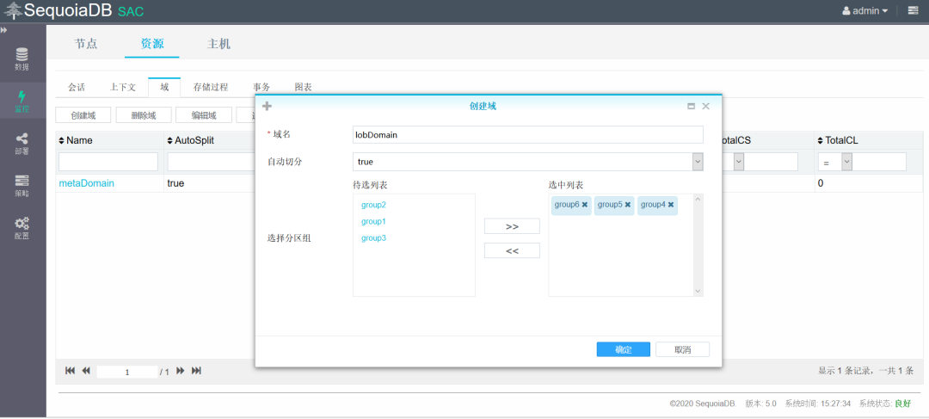Click the TotalCL filter value box
929x419 pixels.
pos(879,162)
